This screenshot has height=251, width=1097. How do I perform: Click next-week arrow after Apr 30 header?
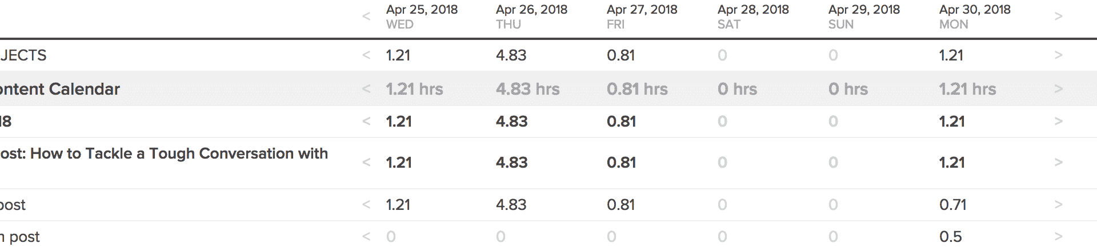click(1058, 17)
